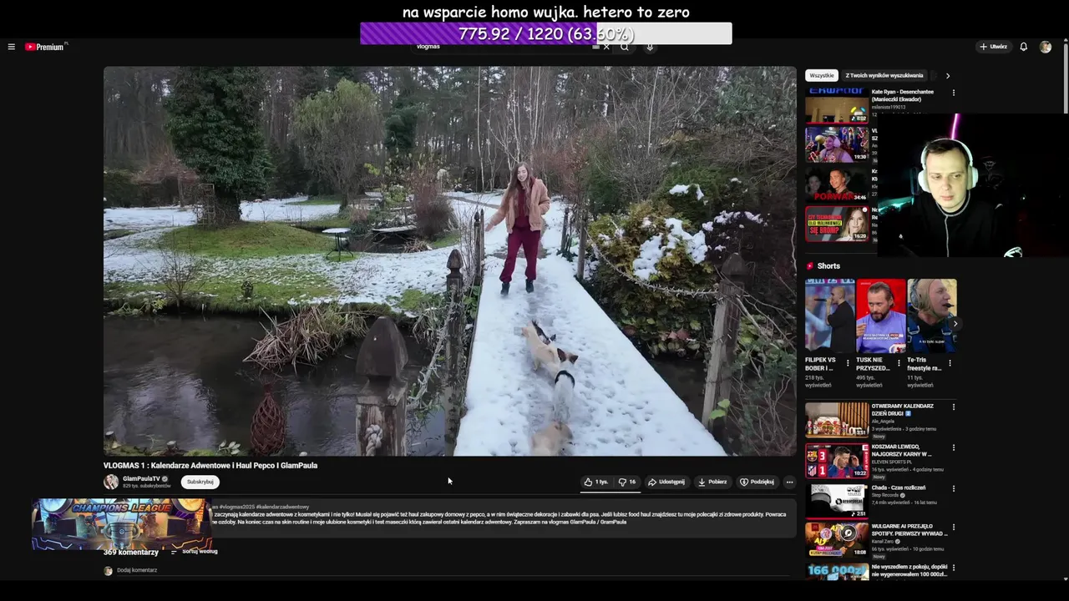
Task: Open KOSZMAR LEWEGO thumbnail showing 3-1 score
Action: point(837,460)
